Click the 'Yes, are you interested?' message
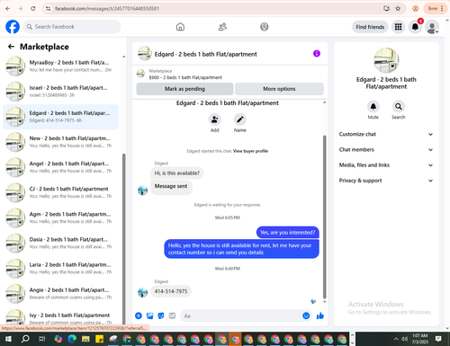Viewport: 450px width, 346px height. point(287,233)
